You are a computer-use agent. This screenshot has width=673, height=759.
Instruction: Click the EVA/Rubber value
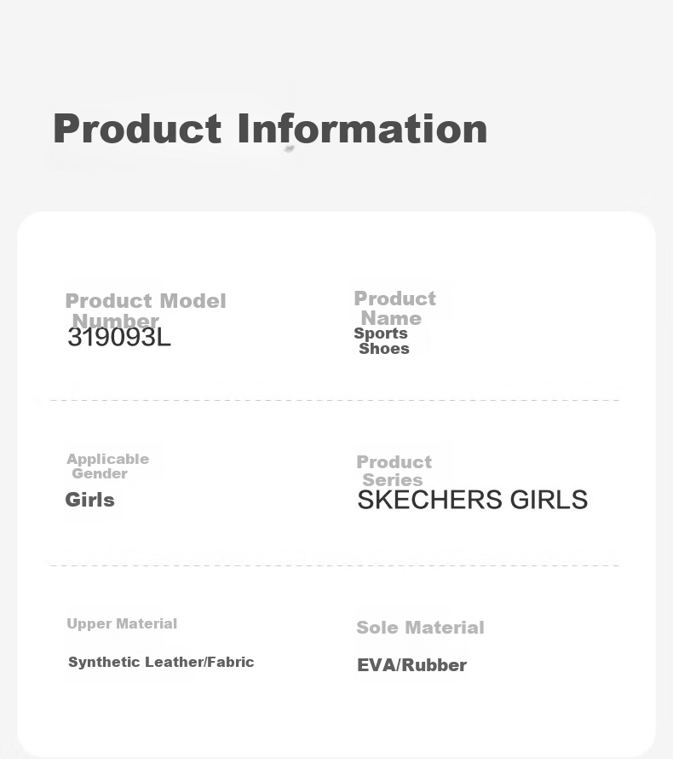tap(412, 665)
